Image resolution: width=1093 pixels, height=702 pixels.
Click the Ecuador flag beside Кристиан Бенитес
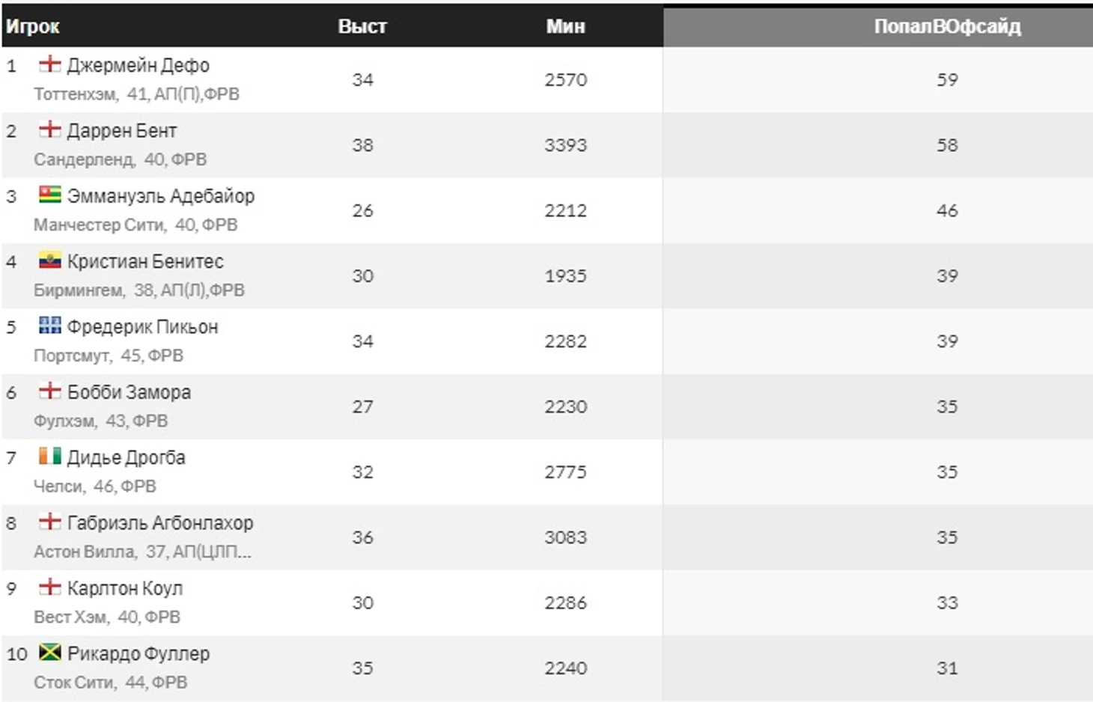click(49, 260)
